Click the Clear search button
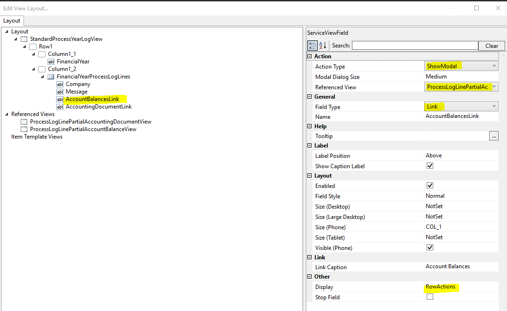The image size is (507, 311). [491, 46]
